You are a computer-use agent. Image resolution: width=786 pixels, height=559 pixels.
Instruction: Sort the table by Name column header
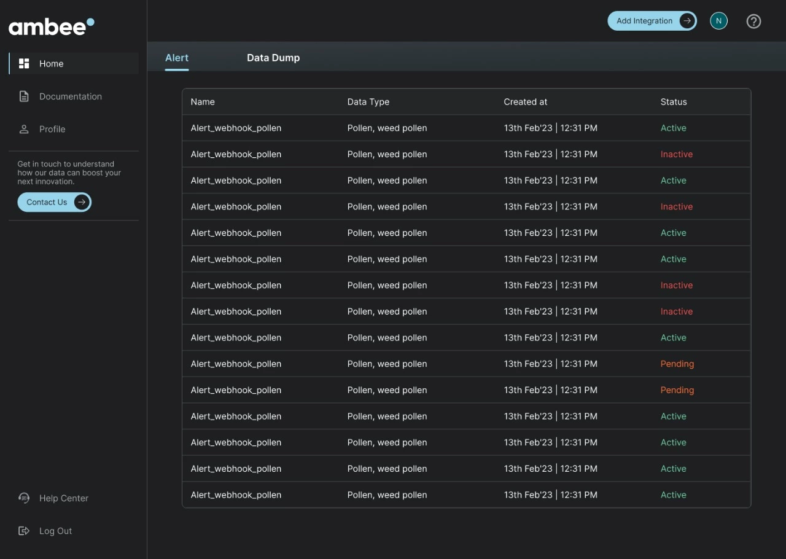203,102
